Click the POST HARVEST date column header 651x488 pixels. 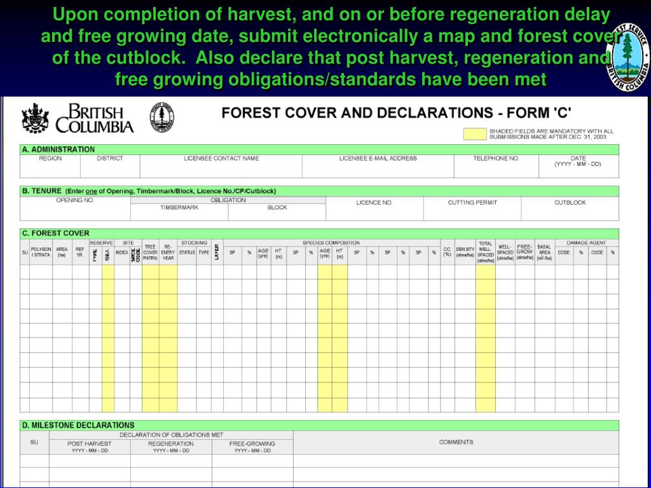click(x=90, y=447)
